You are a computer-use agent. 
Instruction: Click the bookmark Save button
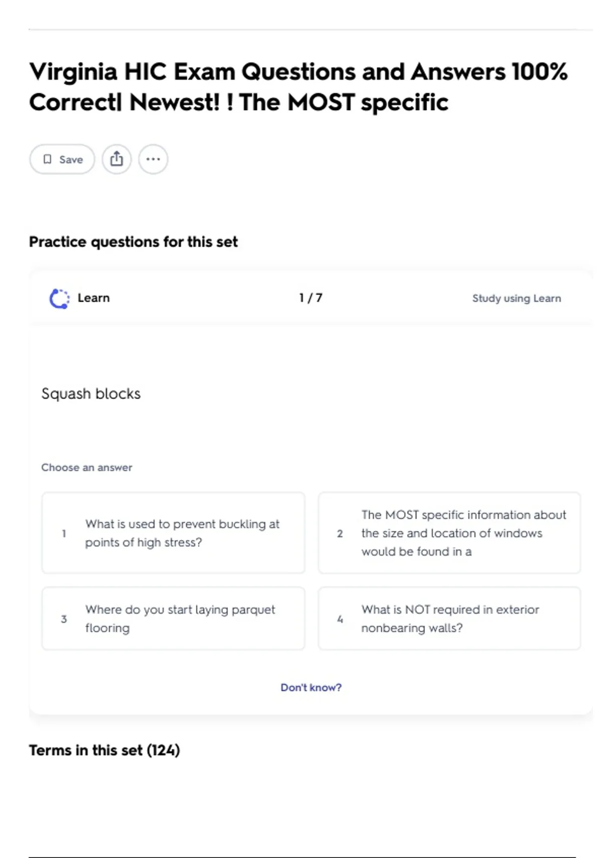(x=62, y=159)
